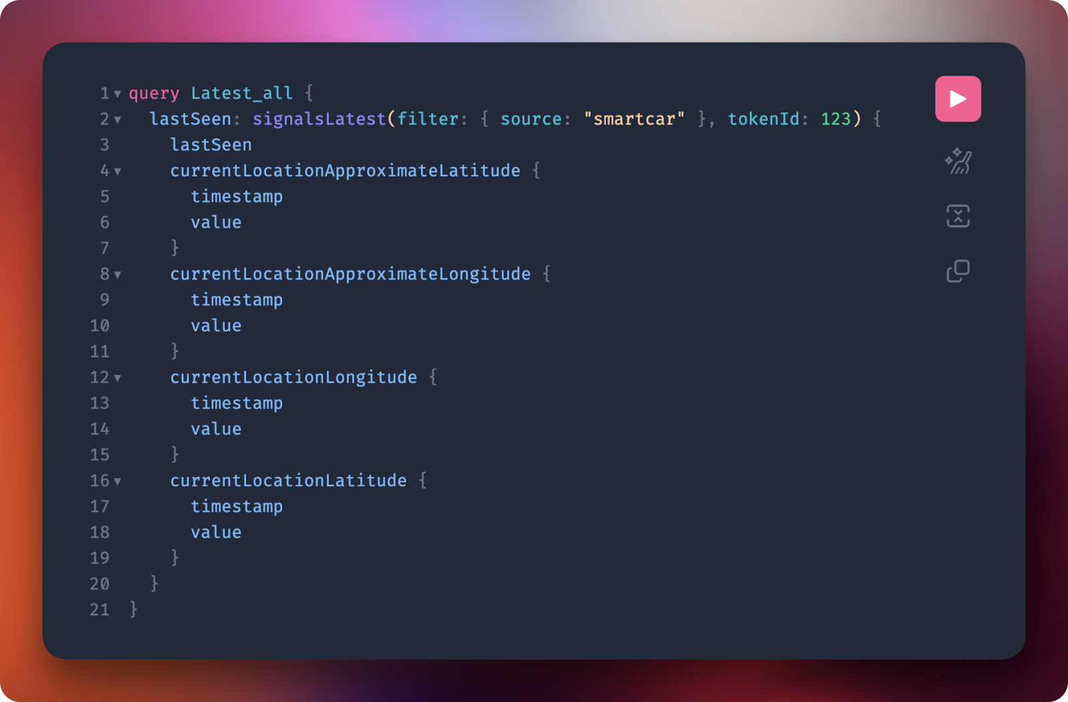Fold currentLocationApproximateLatitude block arrow on line 4

(x=117, y=172)
